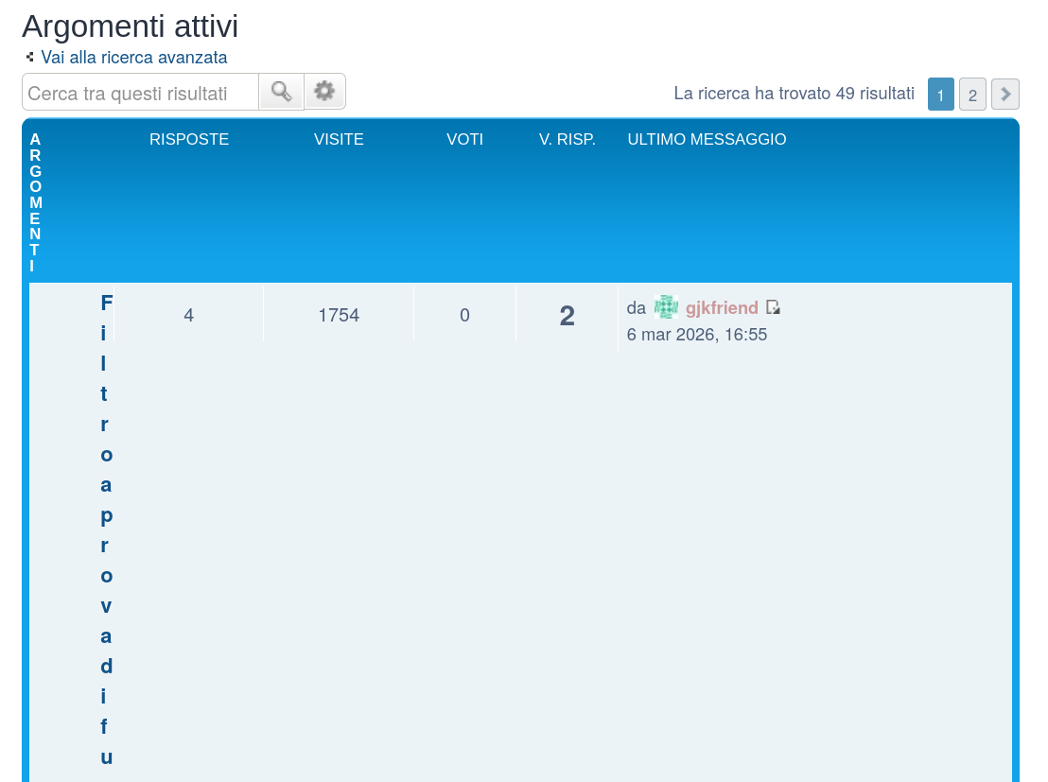Click the small bullet icon before 'Vai alla ricerca avanzata'
The width and height of the screenshot is (1048, 782).
(x=30, y=57)
